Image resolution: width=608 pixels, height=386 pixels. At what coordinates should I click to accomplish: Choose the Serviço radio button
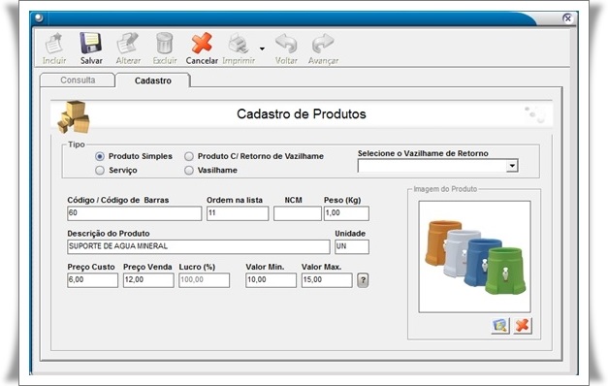click(100, 171)
